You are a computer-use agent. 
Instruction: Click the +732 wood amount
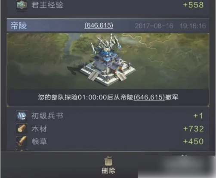tap(193, 129)
